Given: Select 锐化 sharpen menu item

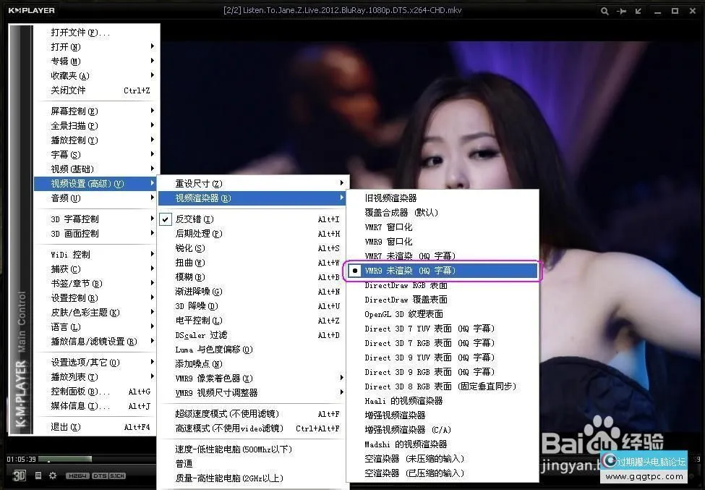Looking at the screenshot, I should [190, 248].
